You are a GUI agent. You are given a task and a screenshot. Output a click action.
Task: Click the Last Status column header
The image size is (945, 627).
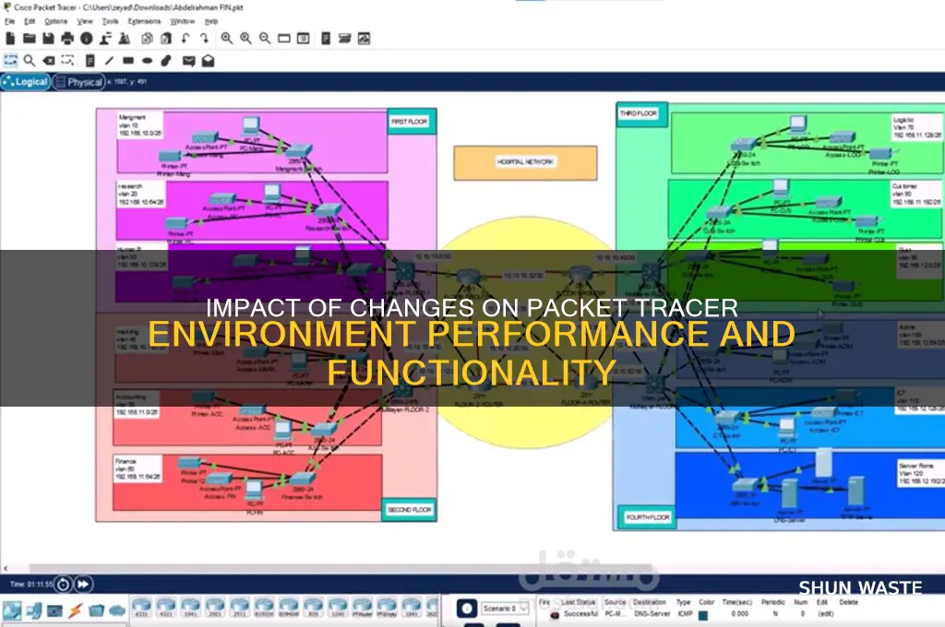coord(578,602)
